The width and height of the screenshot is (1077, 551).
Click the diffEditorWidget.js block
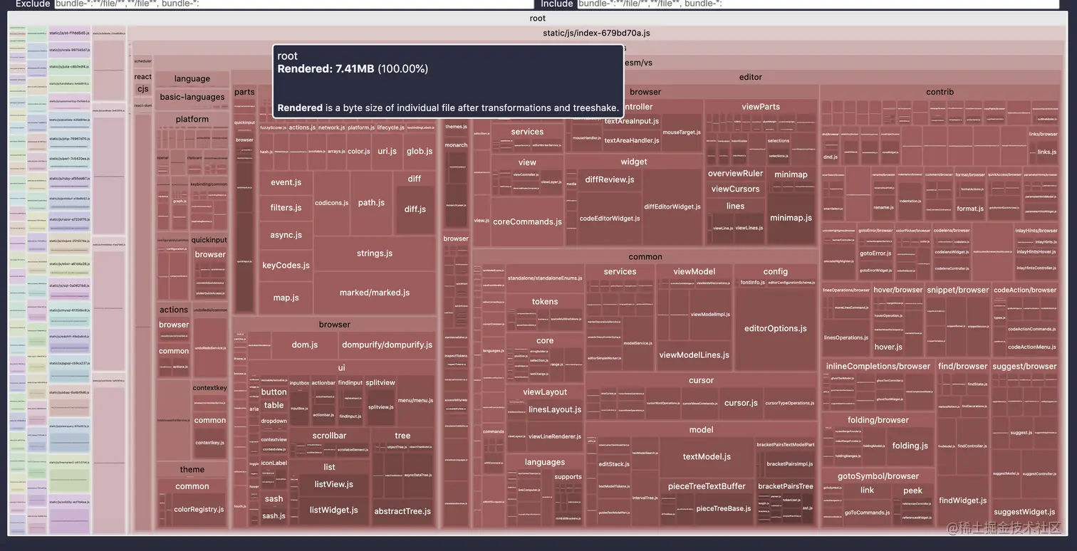click(672, 207)
